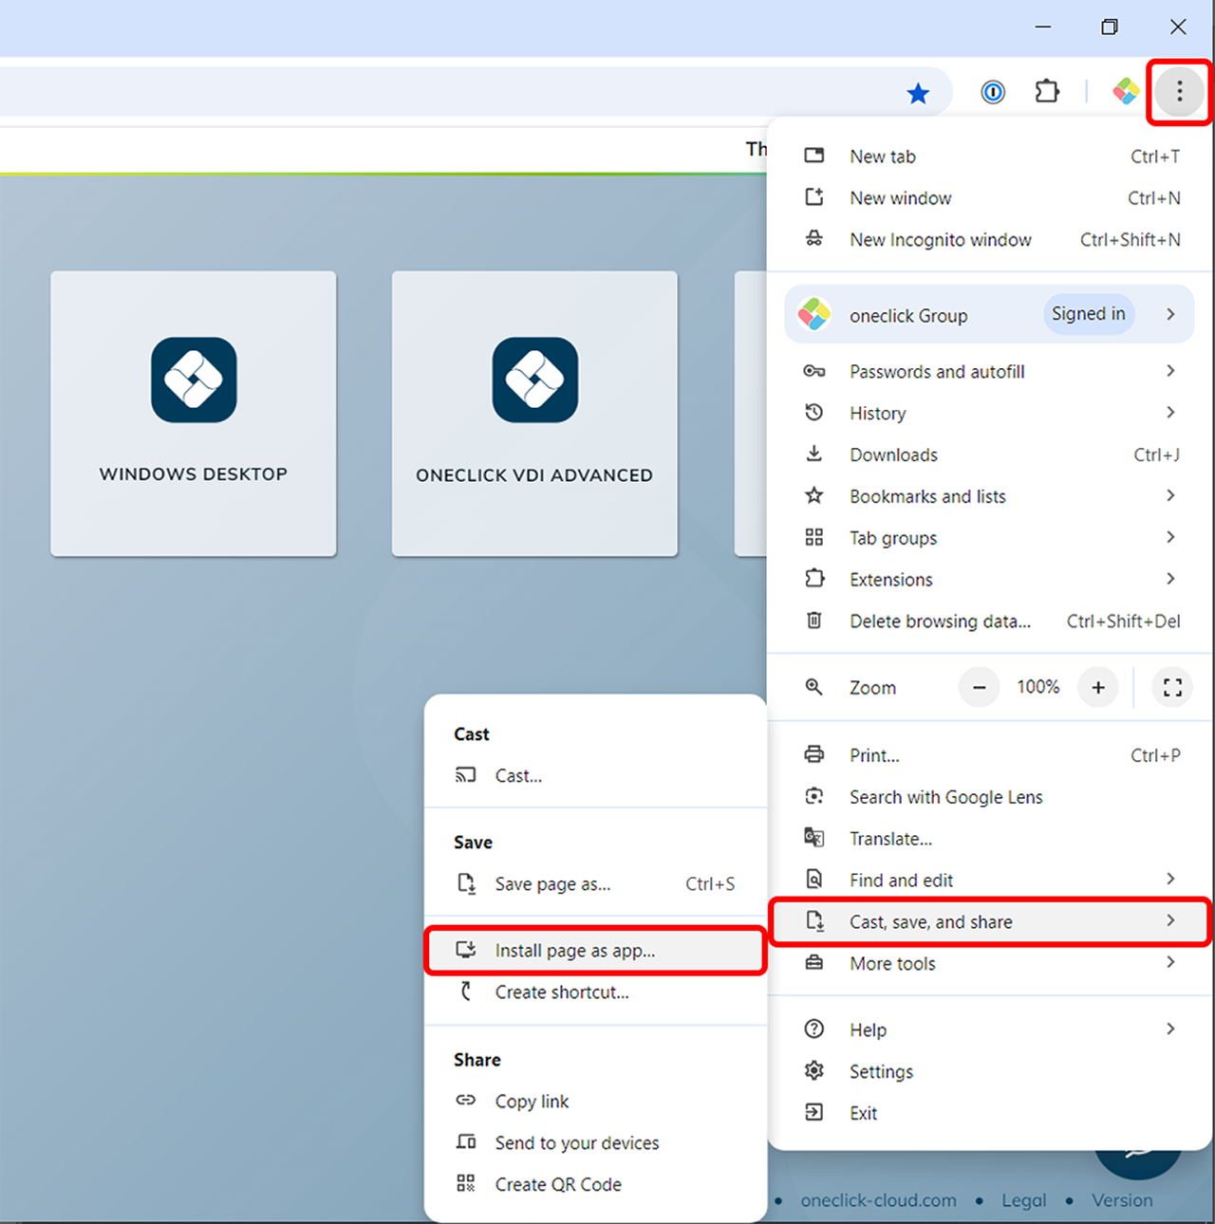The width and height of the screenshot is (1215, 1224).
Task: Open a New Incognito window
Action: [940, 239]
